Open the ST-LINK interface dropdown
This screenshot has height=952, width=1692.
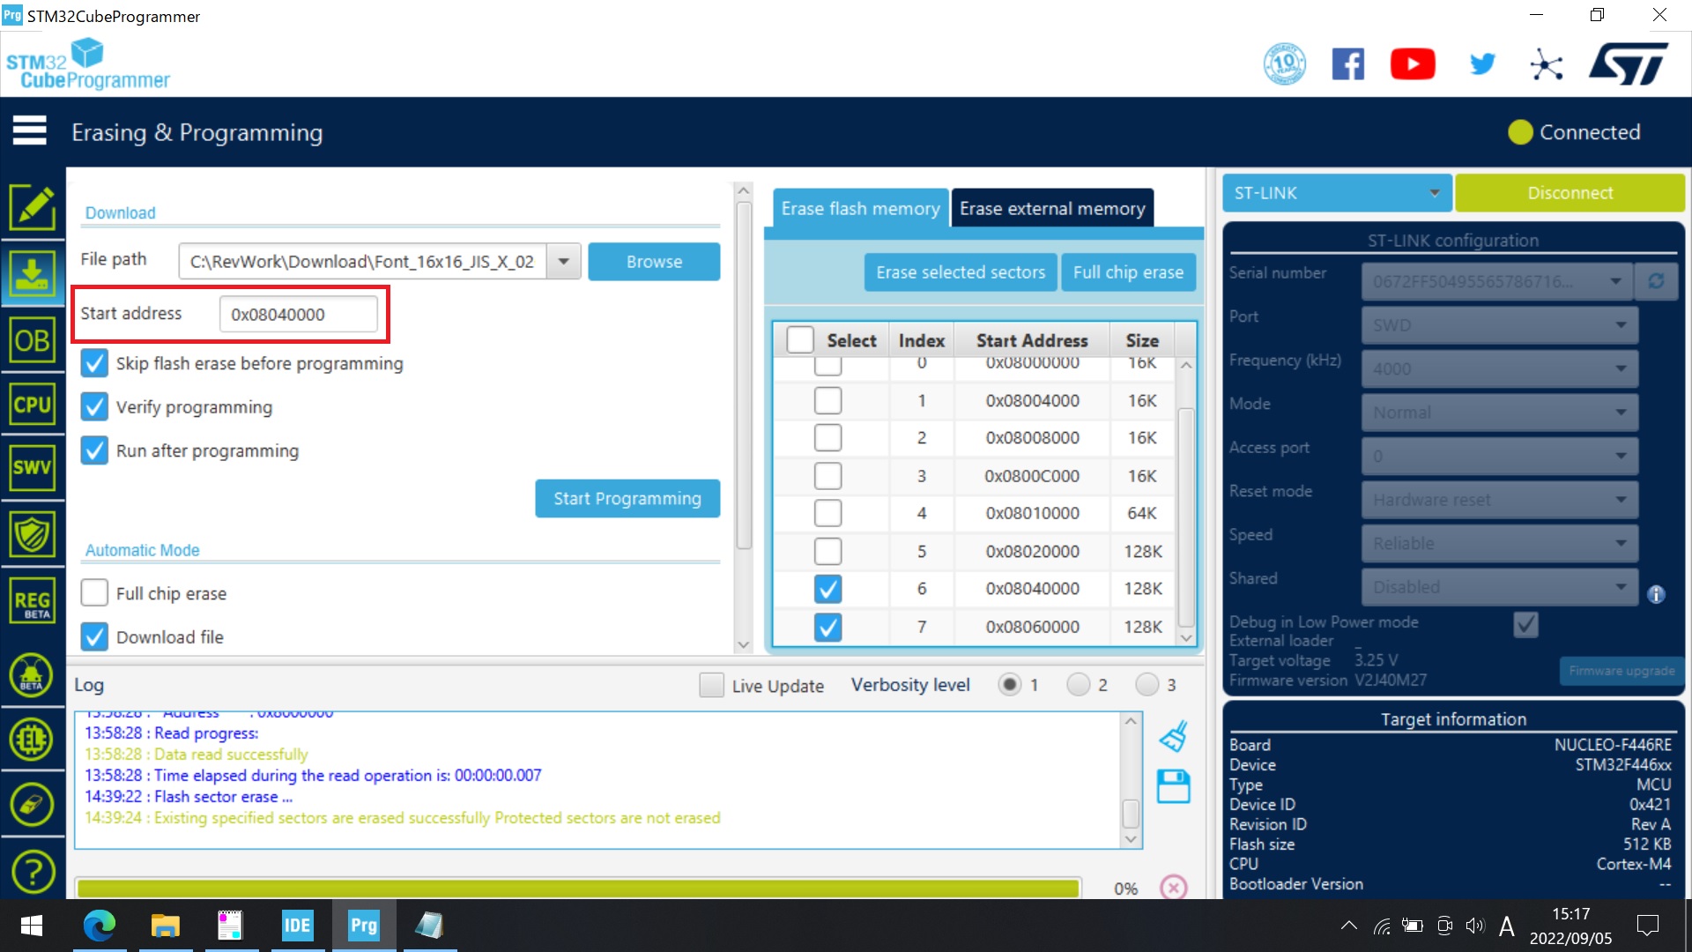point(1337,192)
